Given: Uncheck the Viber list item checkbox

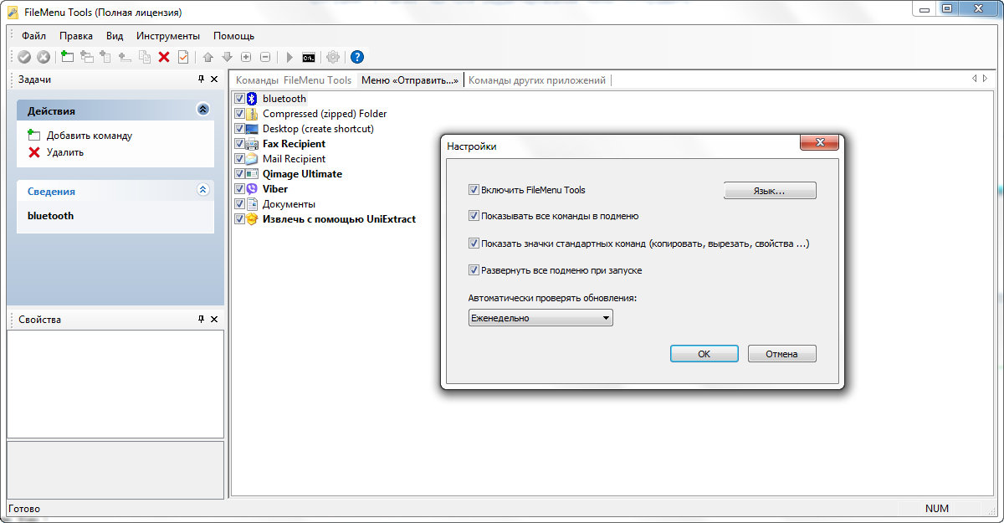Looking at the screenshot, I should click(x=240, y=189).
